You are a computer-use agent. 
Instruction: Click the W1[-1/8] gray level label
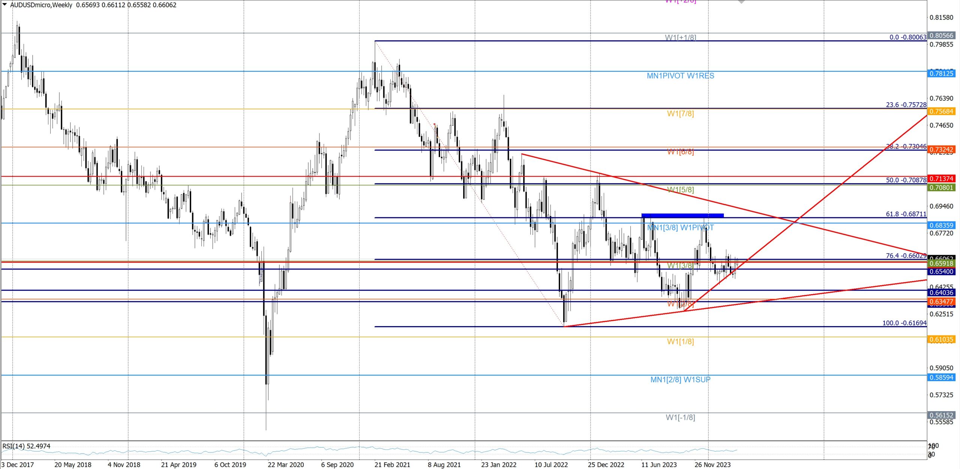point(680,417)
